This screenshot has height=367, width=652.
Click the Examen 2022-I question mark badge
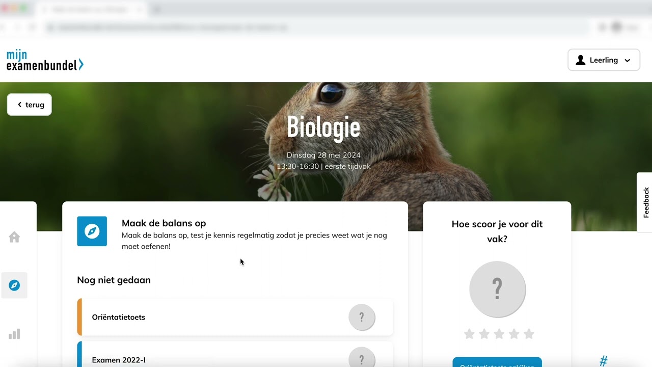tap(362, 359)
